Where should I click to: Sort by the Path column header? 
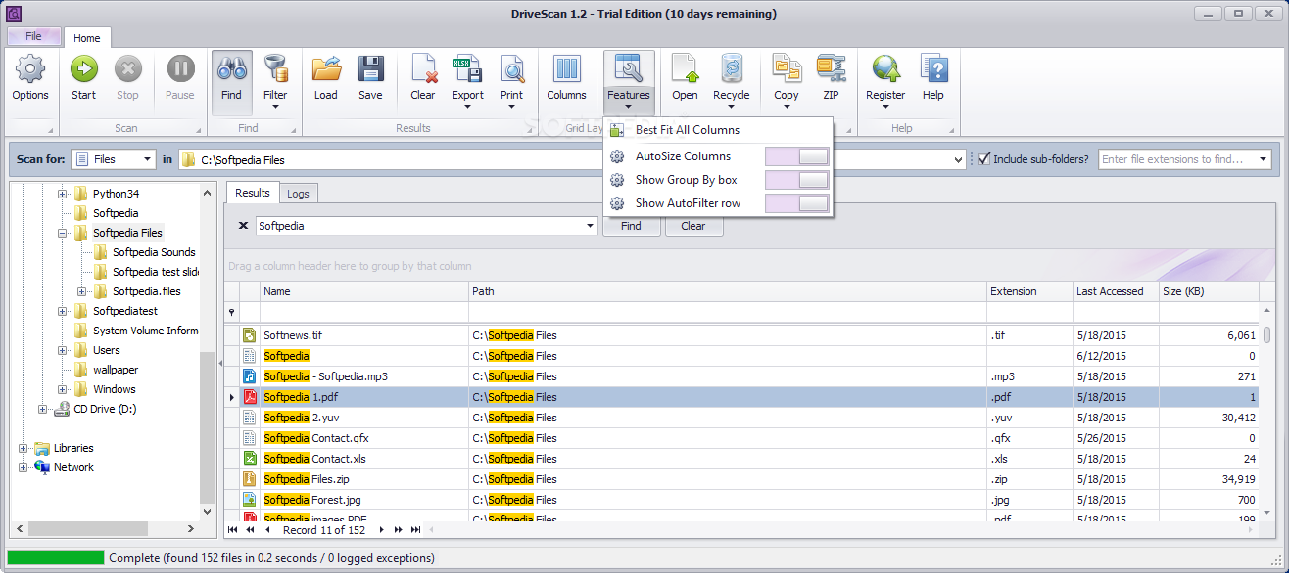(x=728, y=291)
